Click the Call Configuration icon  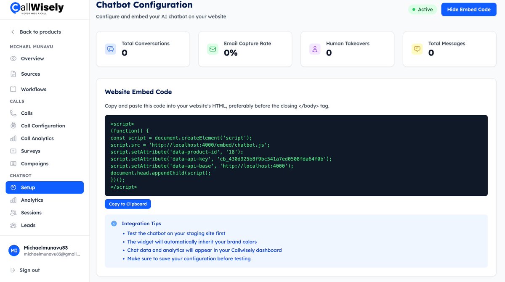[x=13, y=126]
